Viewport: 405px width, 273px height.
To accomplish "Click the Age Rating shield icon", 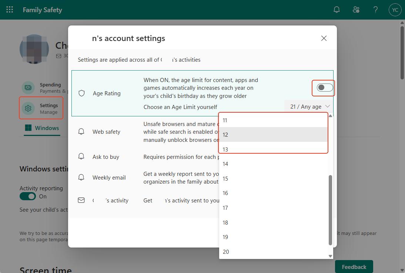I will [81, 93].
